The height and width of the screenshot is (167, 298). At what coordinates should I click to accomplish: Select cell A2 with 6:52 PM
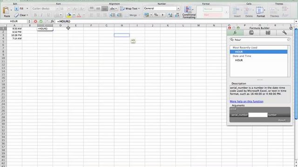pyautogui.click(x=14, y=32)
